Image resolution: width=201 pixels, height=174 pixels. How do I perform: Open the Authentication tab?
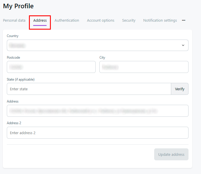pyautogui.click(x=67, y=21)
